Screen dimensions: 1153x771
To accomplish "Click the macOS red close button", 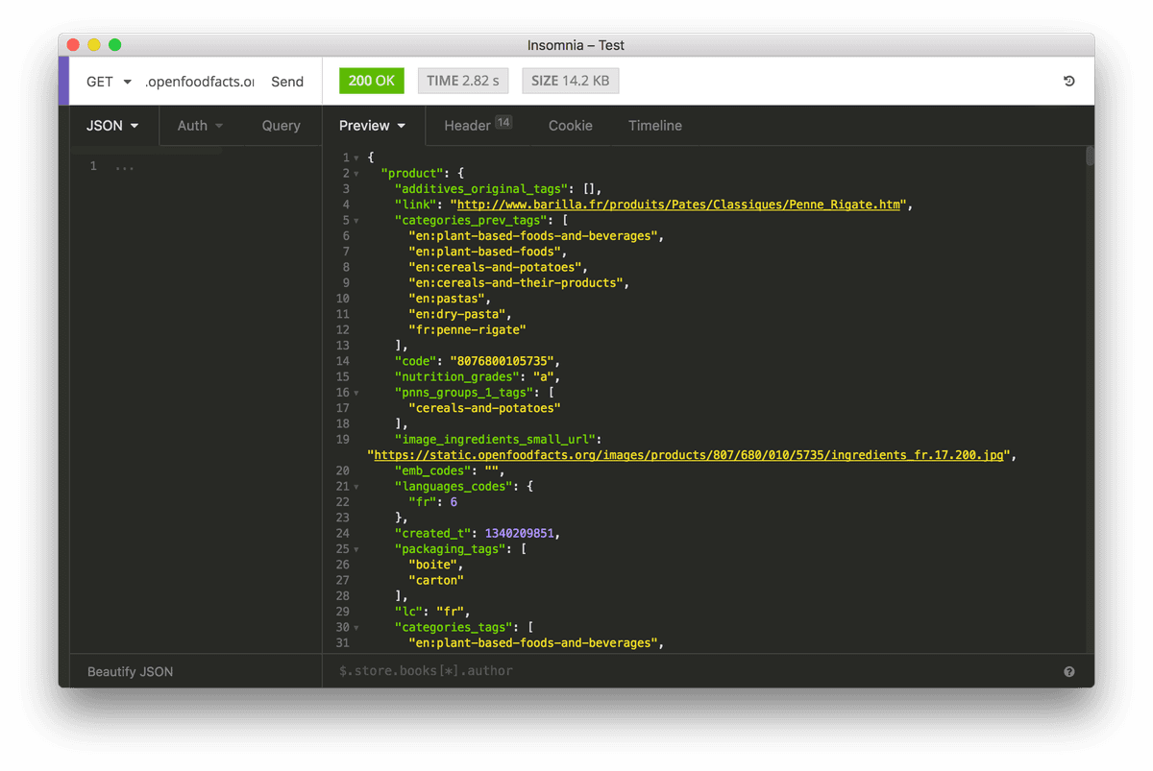I will coord(73,45).
